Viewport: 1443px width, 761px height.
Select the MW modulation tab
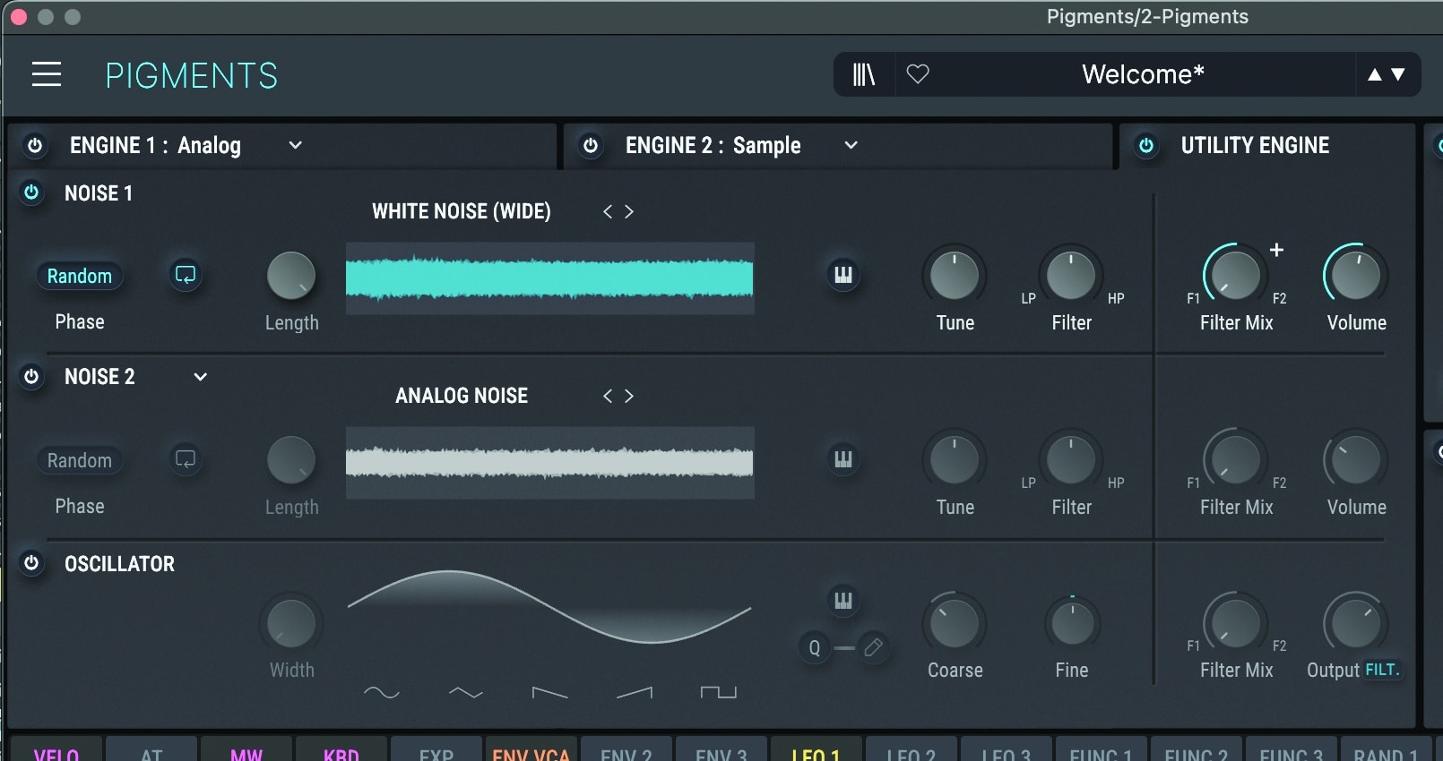246,750
